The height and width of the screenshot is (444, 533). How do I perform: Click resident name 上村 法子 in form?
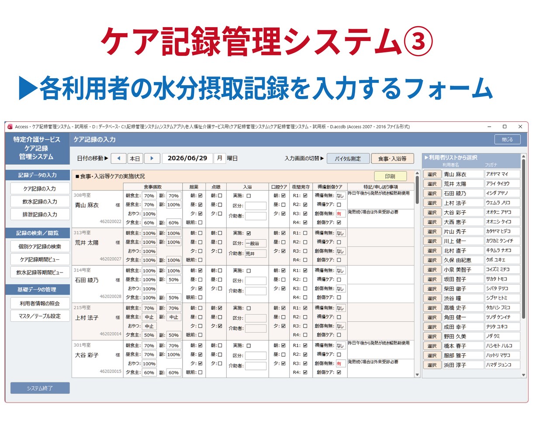(x=87, y=318)
